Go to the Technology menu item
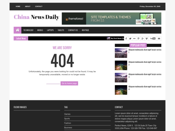175x131 pixels. [28, 30]
